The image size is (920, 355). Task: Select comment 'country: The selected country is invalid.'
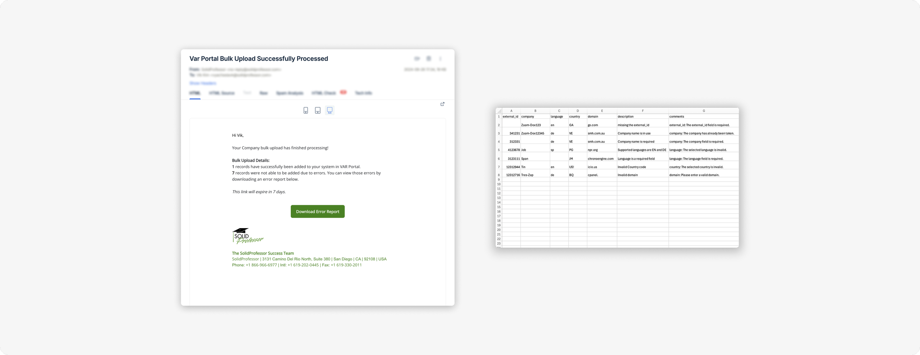coord(704,166)
